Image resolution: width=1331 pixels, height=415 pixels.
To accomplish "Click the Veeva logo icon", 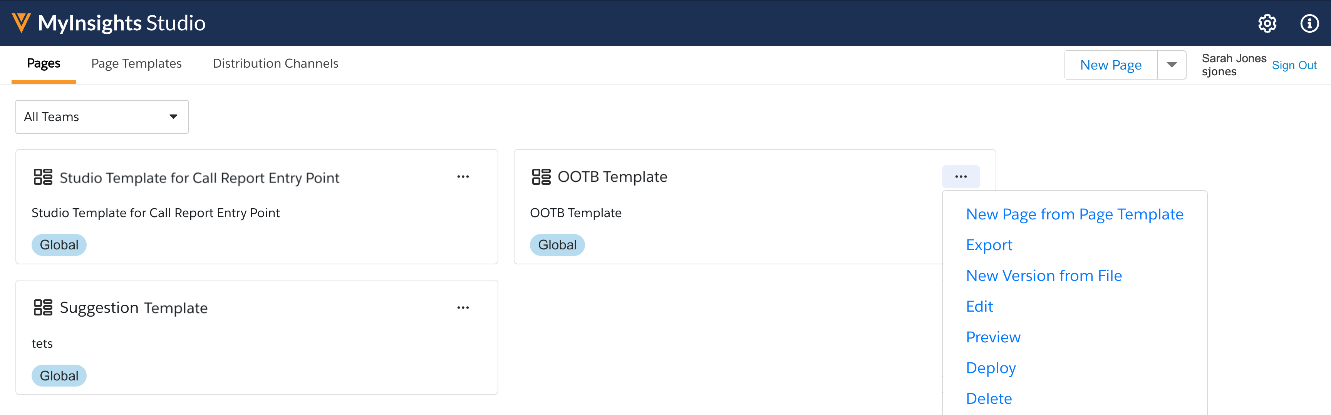I will 21,23.
